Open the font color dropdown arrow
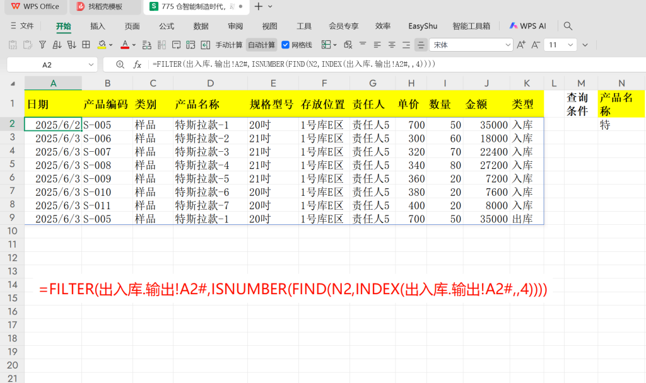The width and height of the screenshot is (646, 383). (134, 45)
